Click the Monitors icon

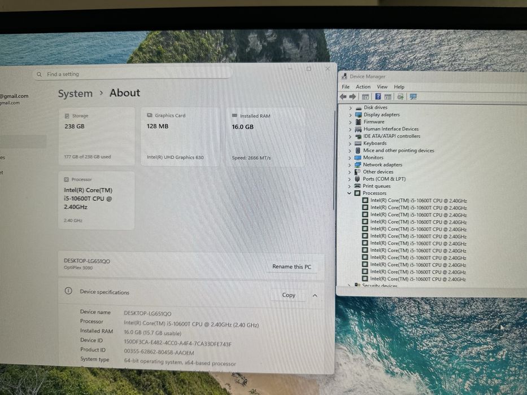point(358,157)
